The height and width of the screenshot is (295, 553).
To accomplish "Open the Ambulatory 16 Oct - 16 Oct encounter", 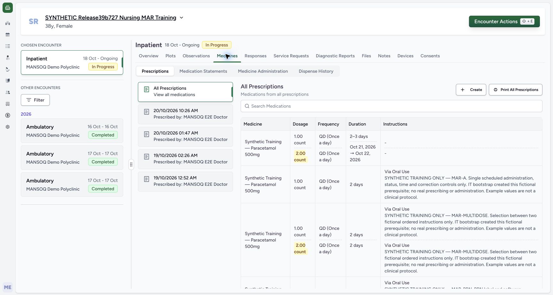I will 72,131.
